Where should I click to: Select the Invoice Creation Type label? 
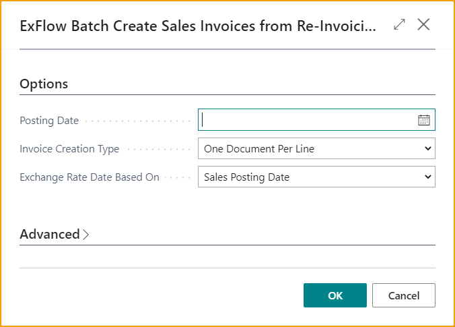tap(69, 149)
